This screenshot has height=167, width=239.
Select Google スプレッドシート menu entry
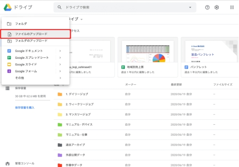(35, 57)
